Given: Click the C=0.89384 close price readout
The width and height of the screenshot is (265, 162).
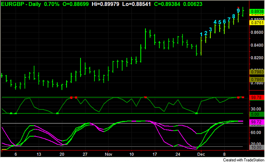Looking at the screenshot, I should click(167, 4).
